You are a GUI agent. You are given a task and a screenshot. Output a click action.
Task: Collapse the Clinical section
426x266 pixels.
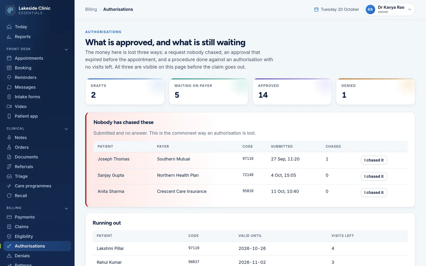pos(66,129)
